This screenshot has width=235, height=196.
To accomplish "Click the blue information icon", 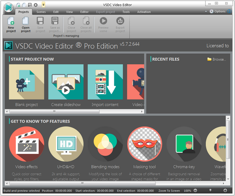I will click(229, 12).
